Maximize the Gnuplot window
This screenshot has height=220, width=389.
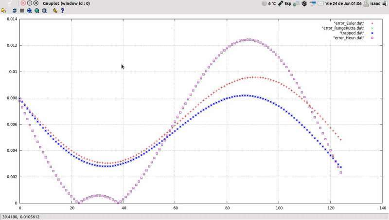tap(35, 3)
